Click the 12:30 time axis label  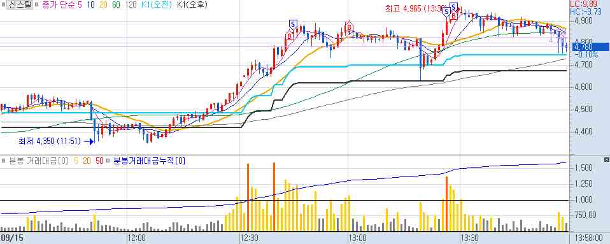(x=250, y=238)
